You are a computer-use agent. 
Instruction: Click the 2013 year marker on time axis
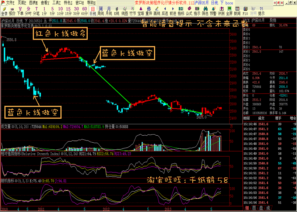[x=168, y=209]
